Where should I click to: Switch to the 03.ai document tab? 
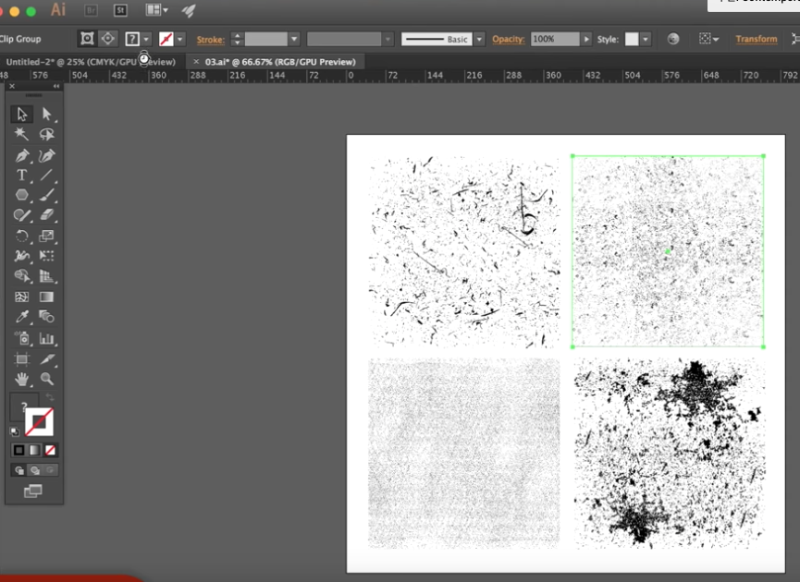click(279, 62)
